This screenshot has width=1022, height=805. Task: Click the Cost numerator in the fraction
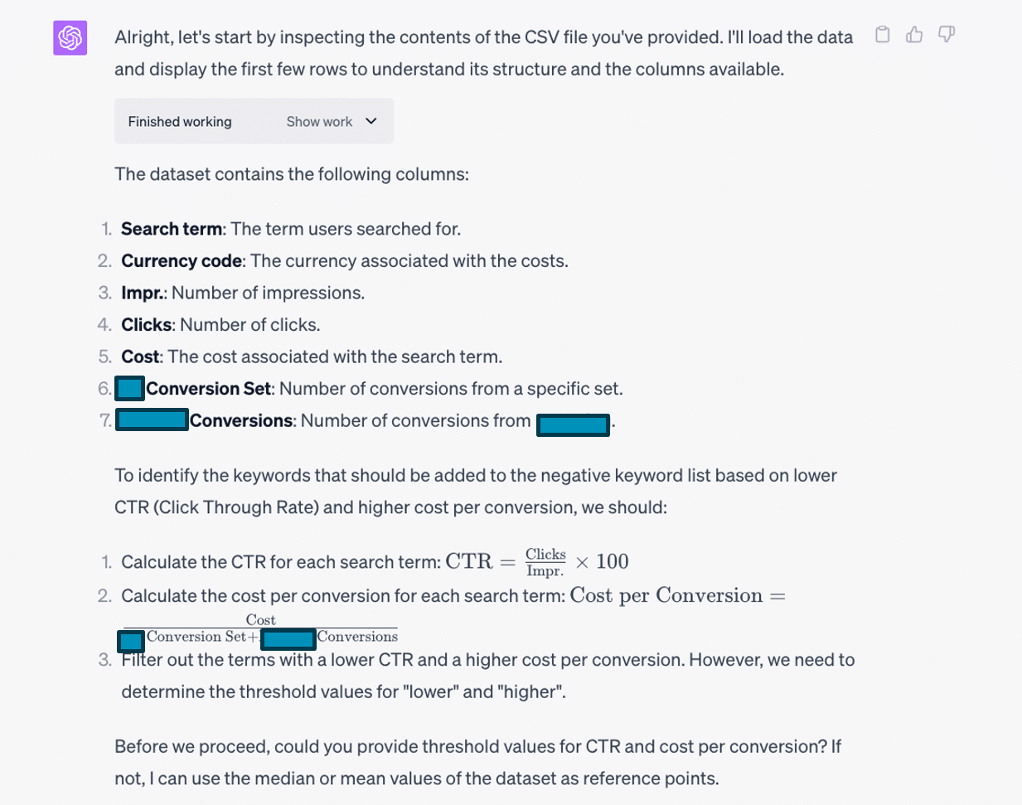coord(260,620)
